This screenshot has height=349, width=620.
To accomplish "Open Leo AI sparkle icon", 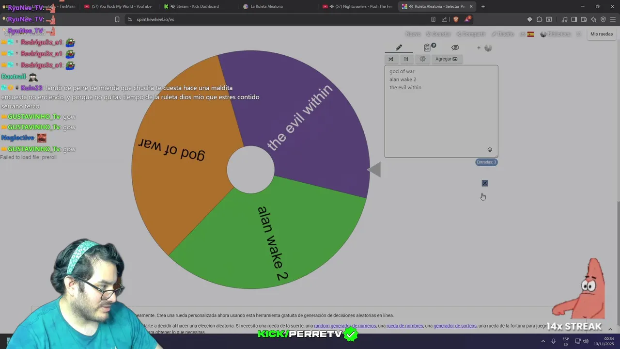I will tap(593, 19).
